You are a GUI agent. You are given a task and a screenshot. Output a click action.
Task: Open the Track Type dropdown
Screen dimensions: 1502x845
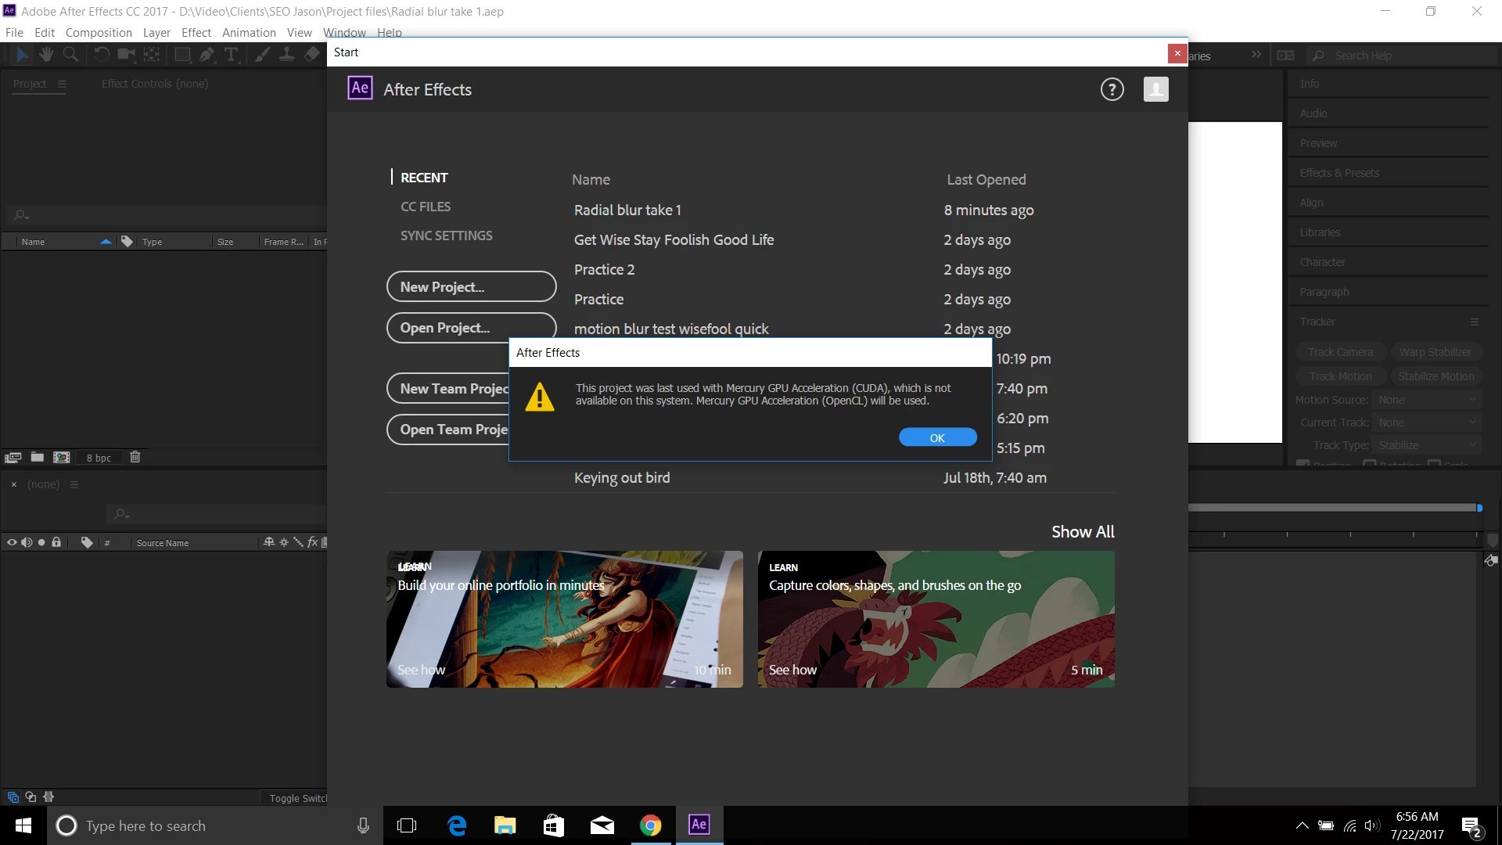(x=1427, y=445)
